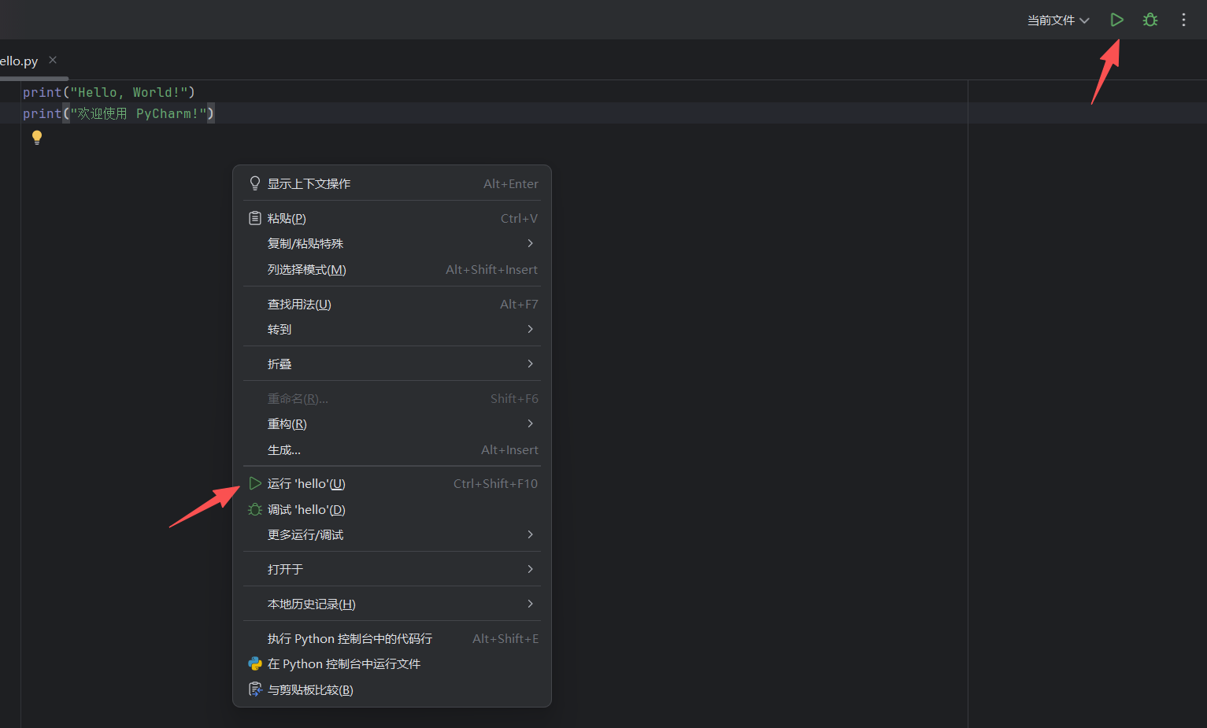Screen dimensions: 1207x728
Task: Click the clipboard compare icon 与剪贴板比较
Action: [x=255, y=689]
